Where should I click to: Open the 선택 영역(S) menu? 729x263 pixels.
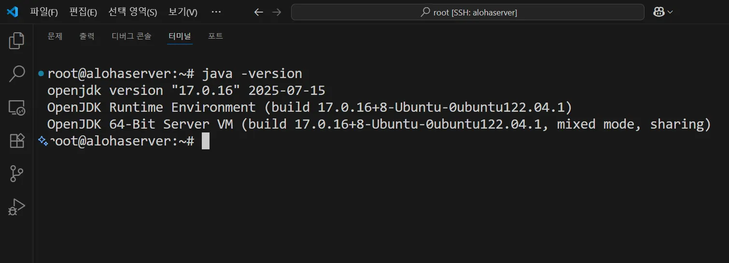[x=133, y=12]
